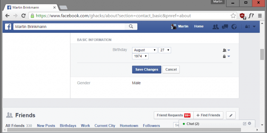Image resolution: width=267 pixels, height=133 pixels.
Task: Click the friends search box in the Friends section
Action: pyautogui.click(x=176, y=125)
